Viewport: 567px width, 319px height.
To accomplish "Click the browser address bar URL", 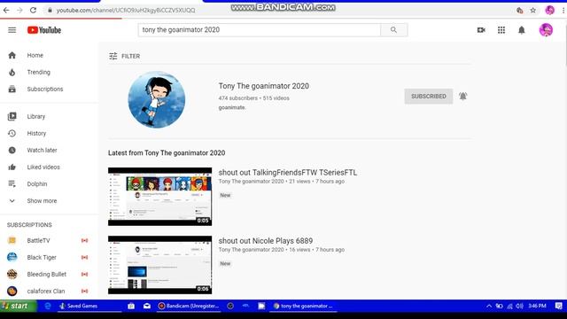I will click(x=126, y=10).
